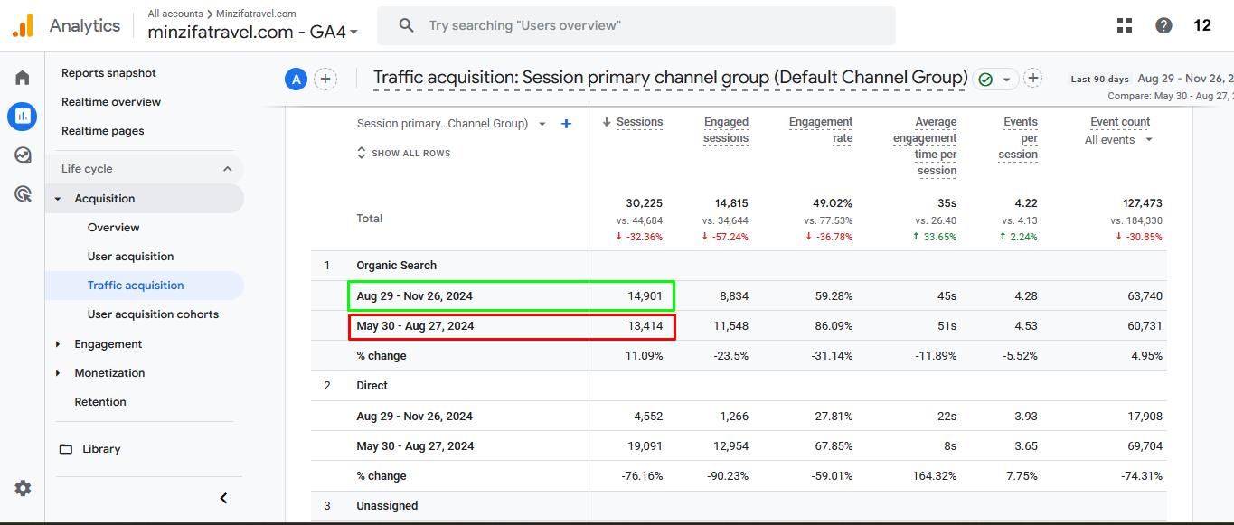
Task: Open Analytics help with the question mark icon
Action: (x=1163, y=24)
